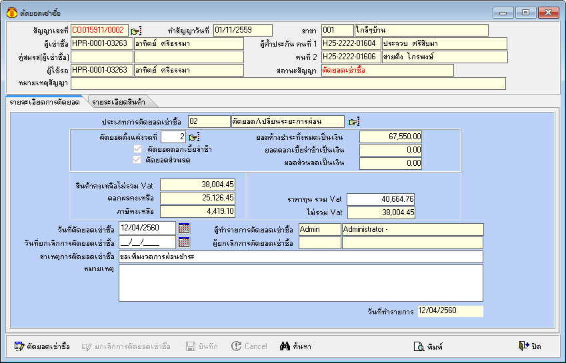Click the blank cancellation date input

(x=147, y=242)
